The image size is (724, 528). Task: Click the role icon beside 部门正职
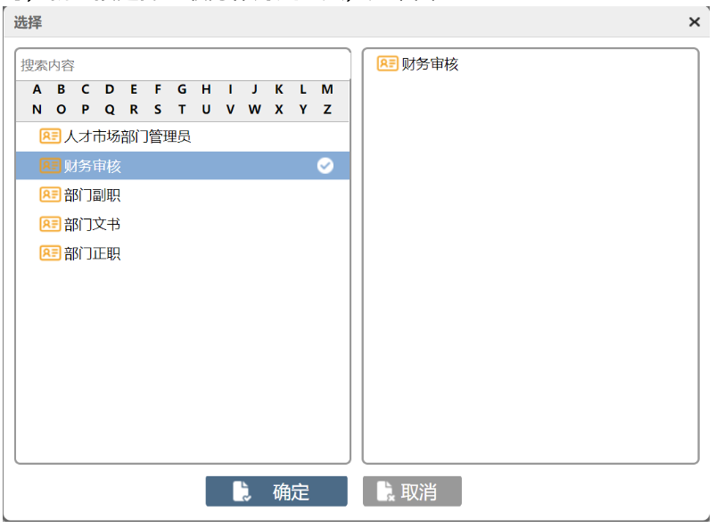[x=50, y=253]
